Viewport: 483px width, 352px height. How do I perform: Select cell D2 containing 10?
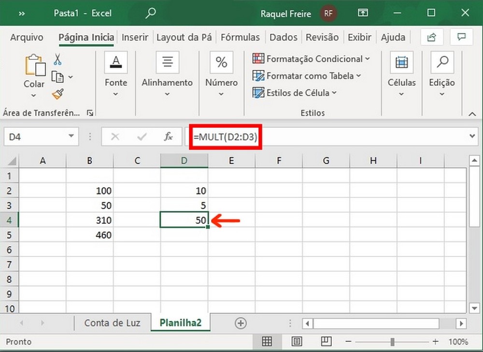pos(184,191)
